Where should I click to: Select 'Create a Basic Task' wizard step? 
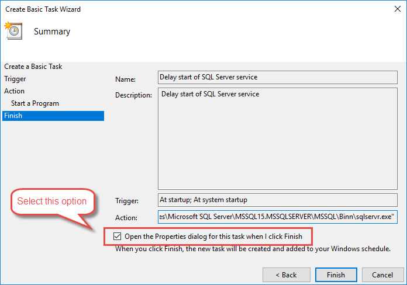point(33,67)
